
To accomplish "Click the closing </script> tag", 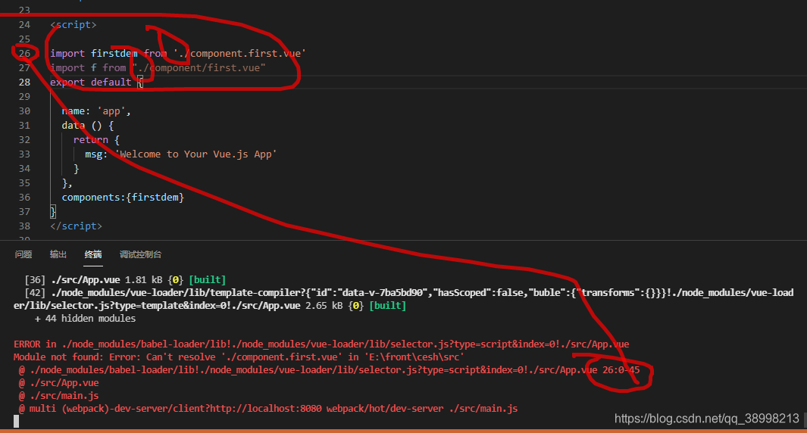I will (x=77, y=226).
